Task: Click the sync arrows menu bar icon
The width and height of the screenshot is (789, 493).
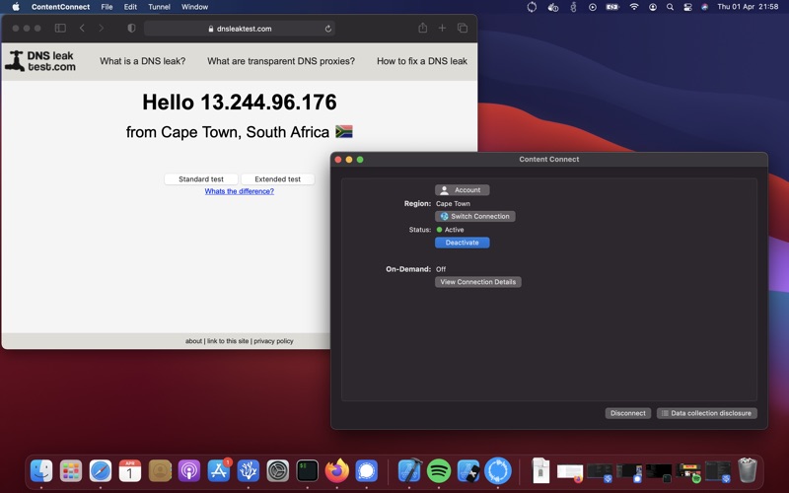Action: (x=532, y=7)
